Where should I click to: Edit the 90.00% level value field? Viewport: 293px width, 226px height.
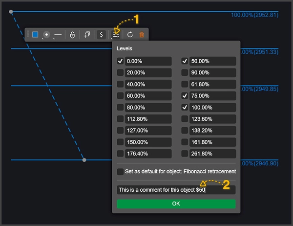[x=212, y=72]
